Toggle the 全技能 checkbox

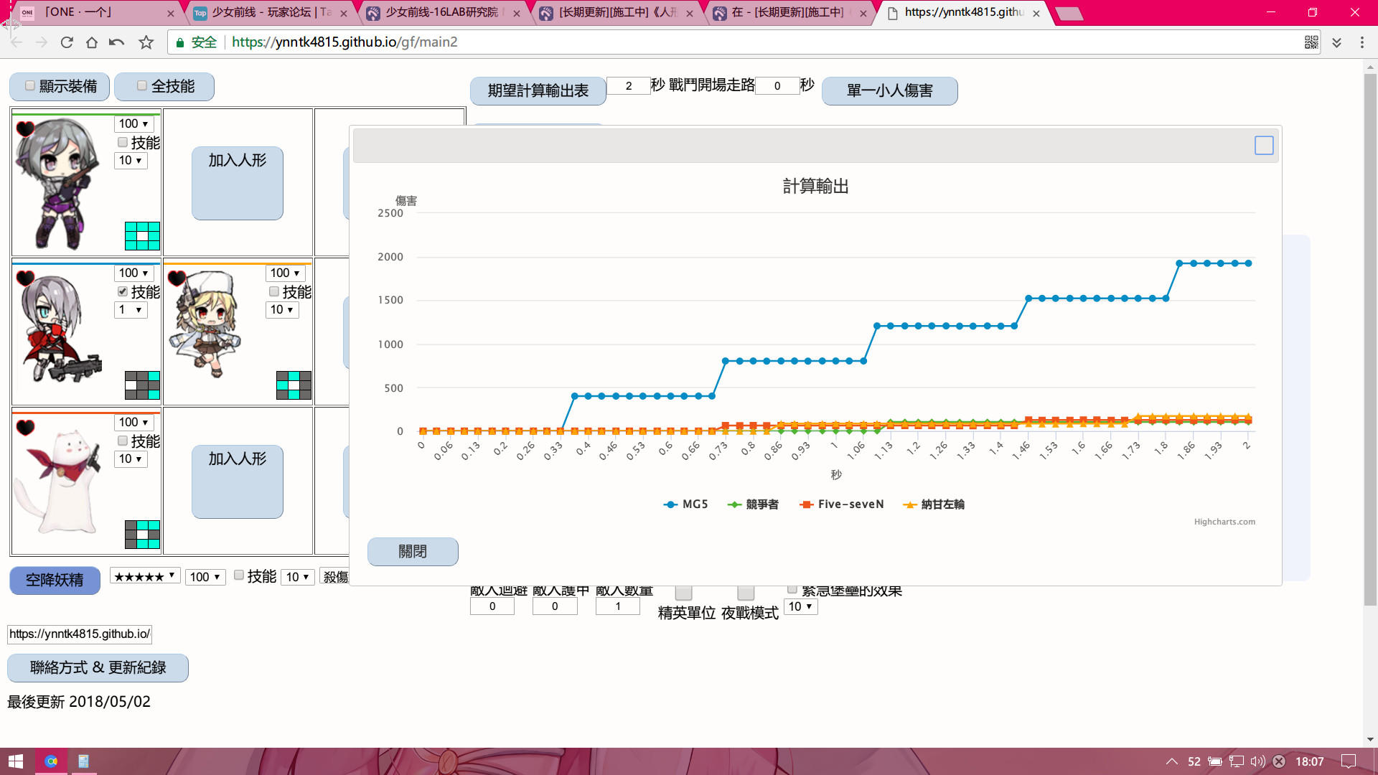tap(142, 85)
